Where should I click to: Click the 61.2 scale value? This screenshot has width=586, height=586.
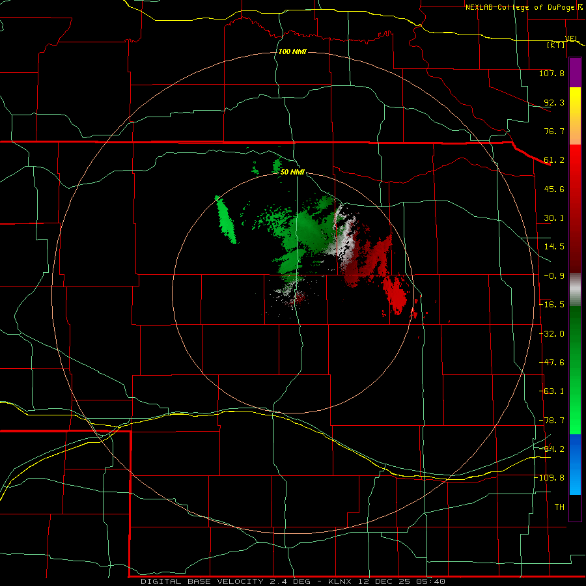[554, 160]
